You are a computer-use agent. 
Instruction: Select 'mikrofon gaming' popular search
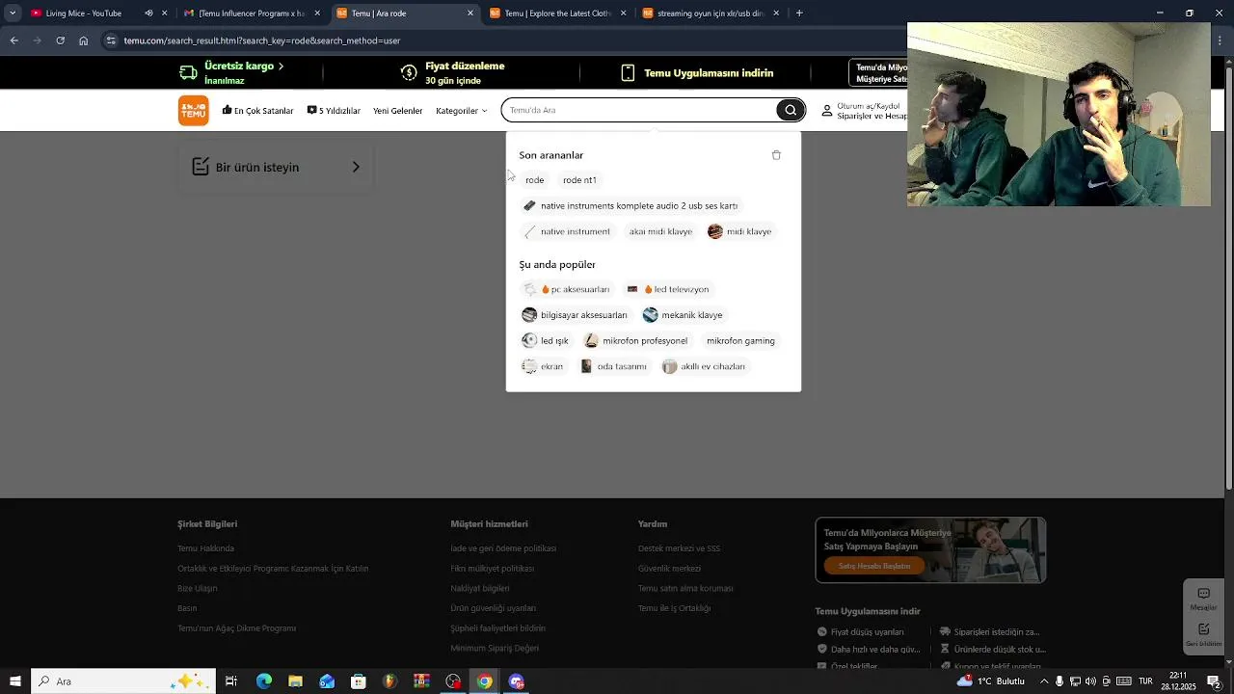point(740,341)
